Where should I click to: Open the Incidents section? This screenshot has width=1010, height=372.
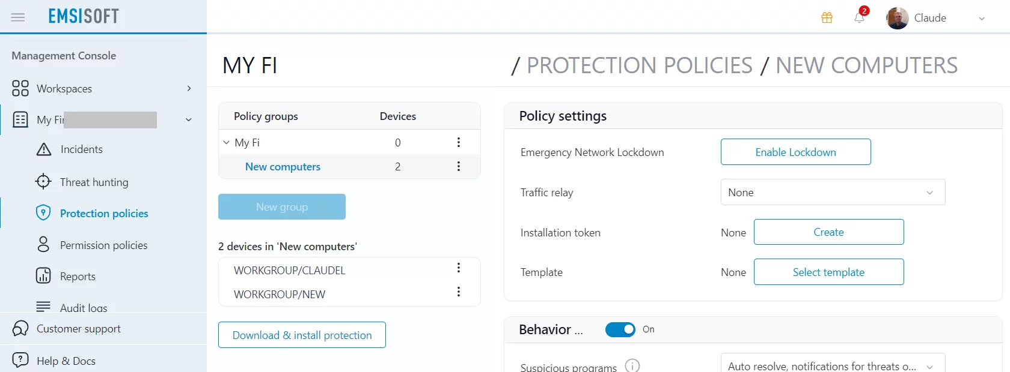click(x=81, y=149)
